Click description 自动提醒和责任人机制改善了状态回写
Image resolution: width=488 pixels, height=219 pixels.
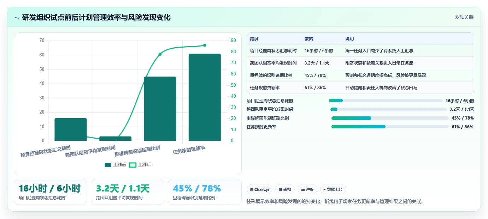(381, 88)
